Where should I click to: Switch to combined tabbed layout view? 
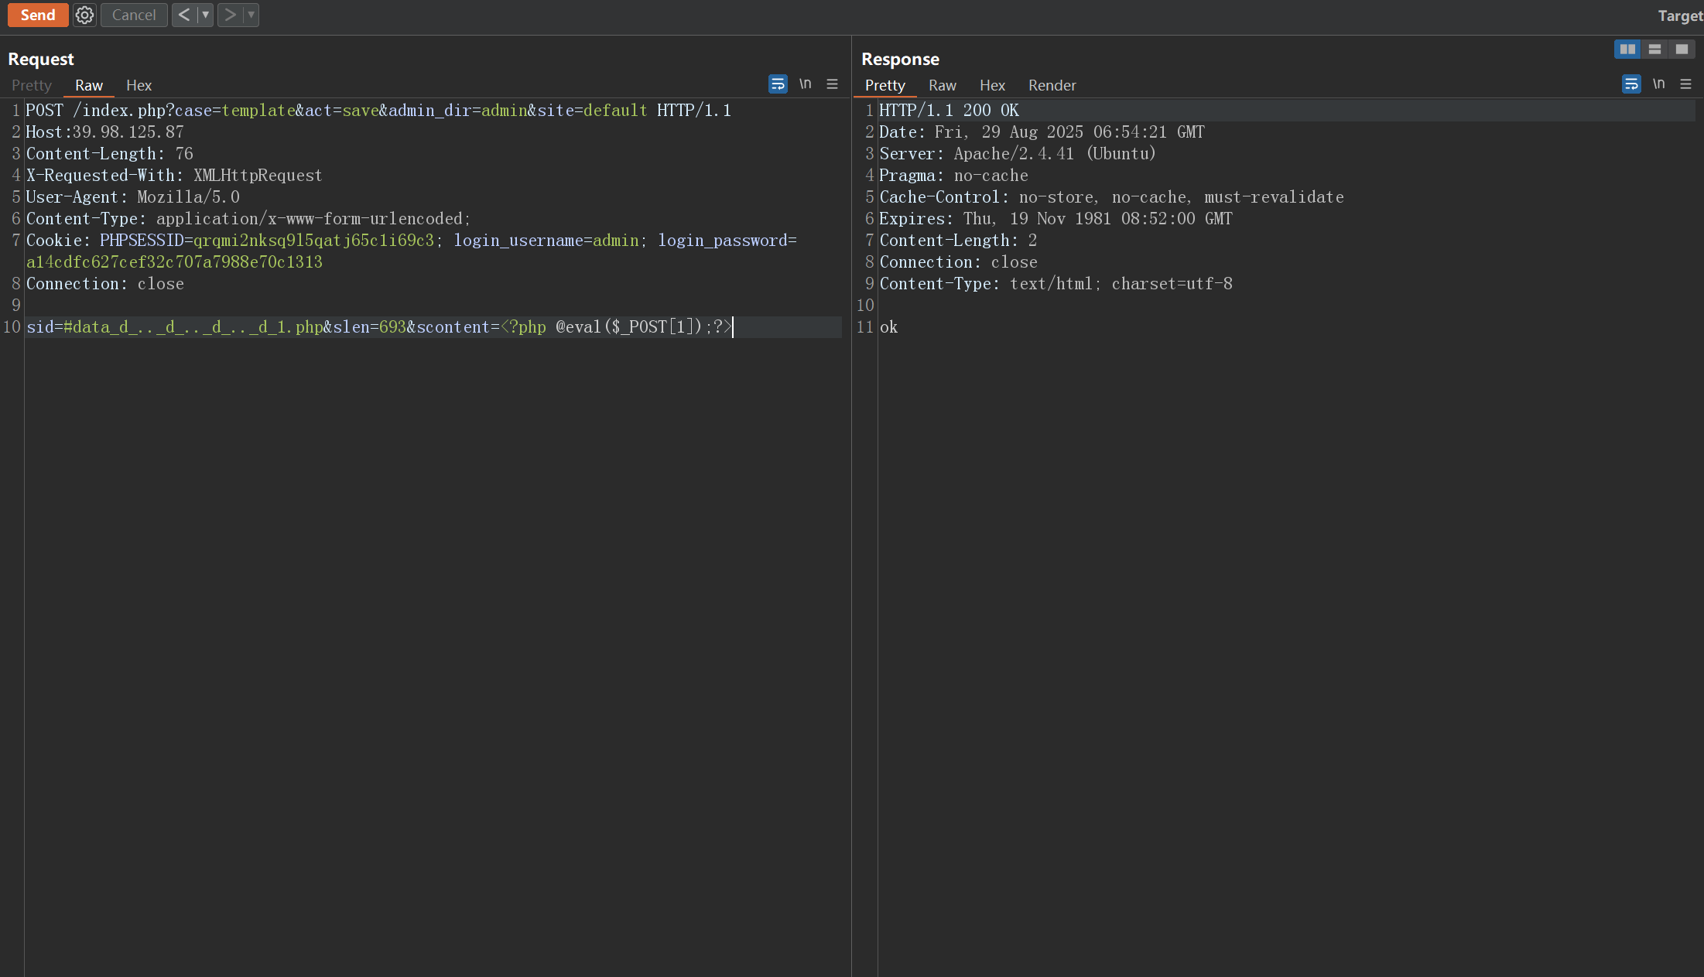[x=1682, y=49]
